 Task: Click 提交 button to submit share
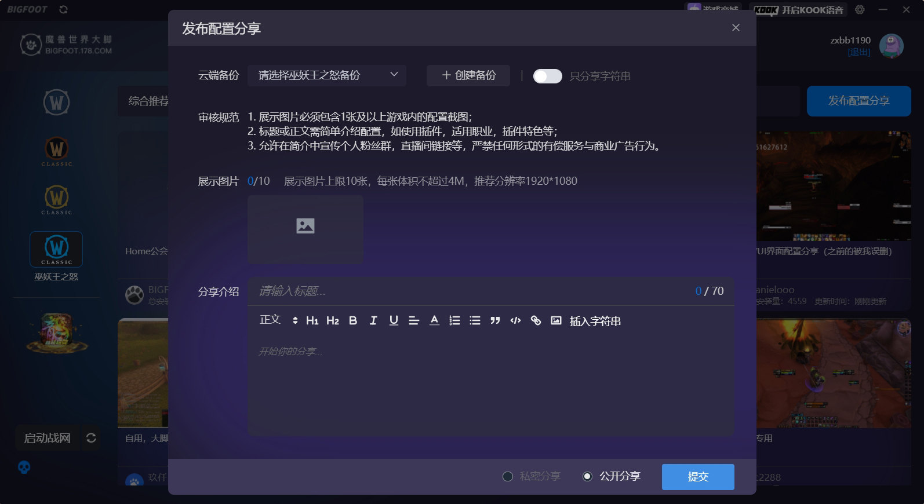[698, 477]
